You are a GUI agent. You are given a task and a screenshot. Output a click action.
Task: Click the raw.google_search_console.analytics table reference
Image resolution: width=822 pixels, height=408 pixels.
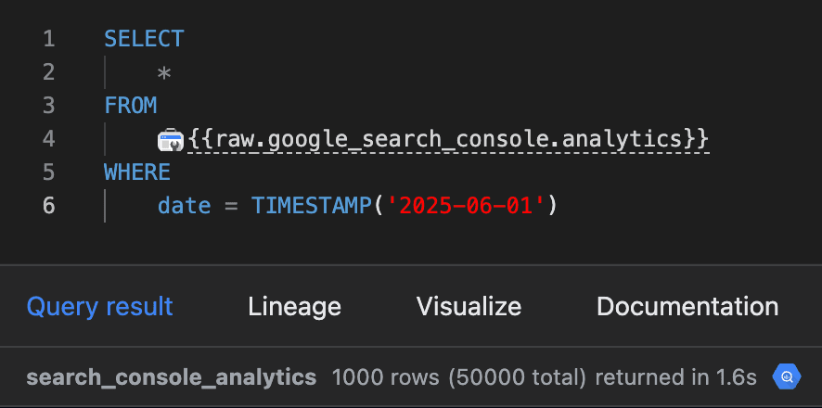(x=449, y=139)
